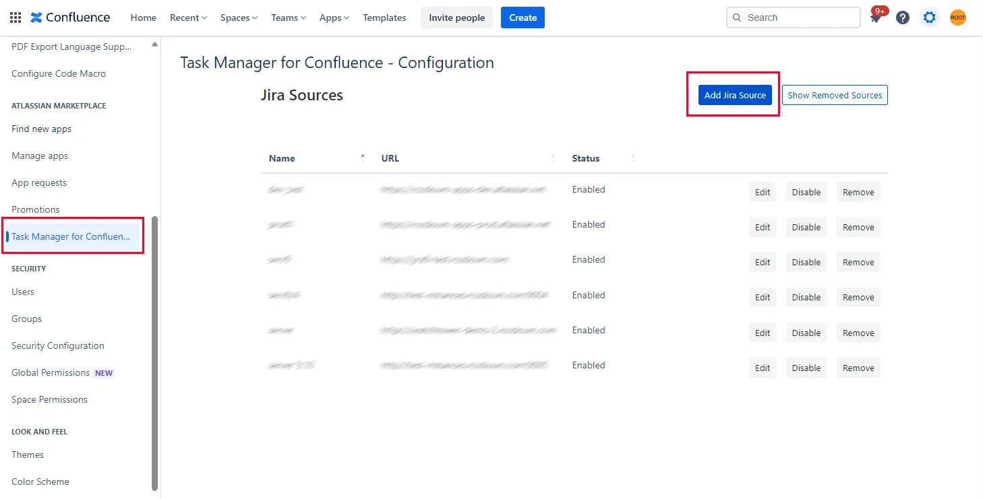Open Space Permissions in sidebar
The image size is (983, 499).
click(x=49, y=399)
